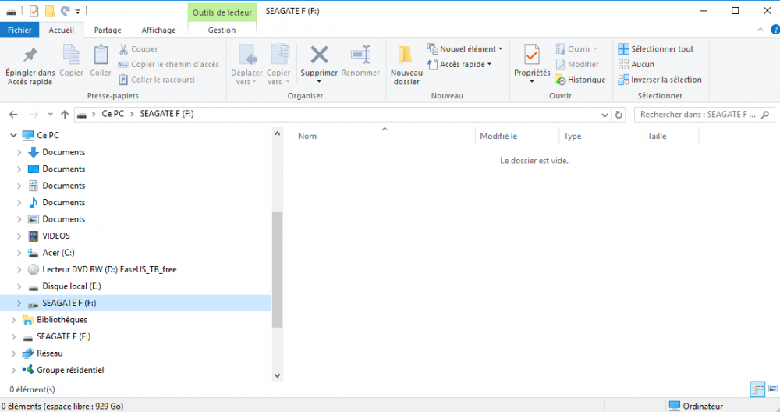780x412 pixels.
Task: Refresh the address bar location
Action: pyautogui.click(x=619, y=114)
